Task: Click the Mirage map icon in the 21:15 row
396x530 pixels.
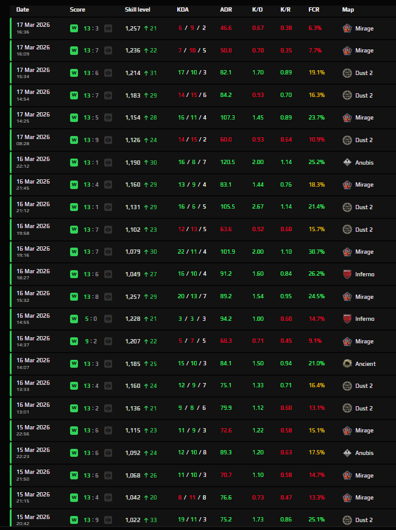Action: (x=347, y=498)
